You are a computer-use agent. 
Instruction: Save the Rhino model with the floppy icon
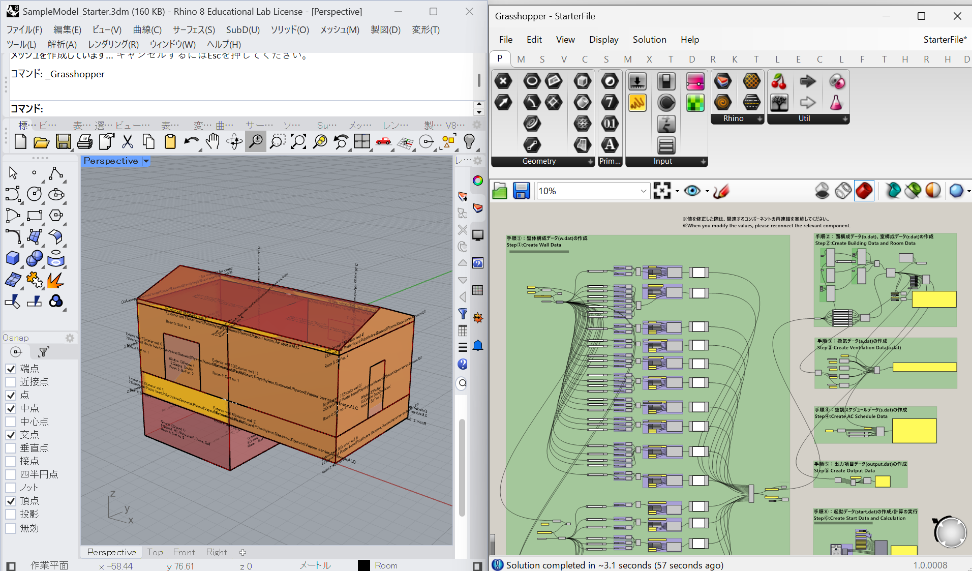point(63,142)
